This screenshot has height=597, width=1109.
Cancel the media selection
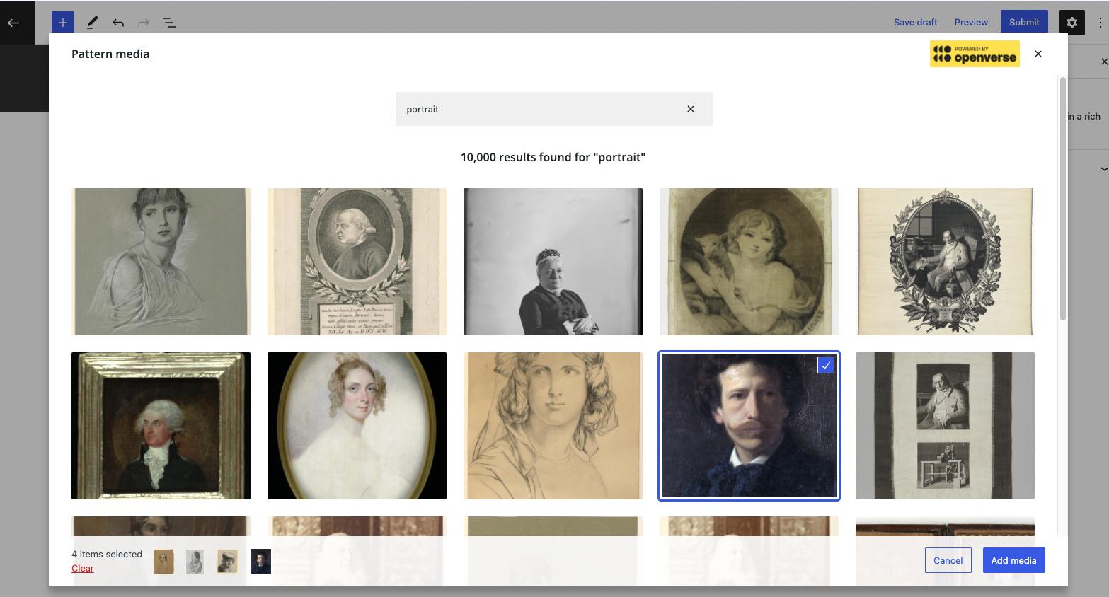coord(948,560)
